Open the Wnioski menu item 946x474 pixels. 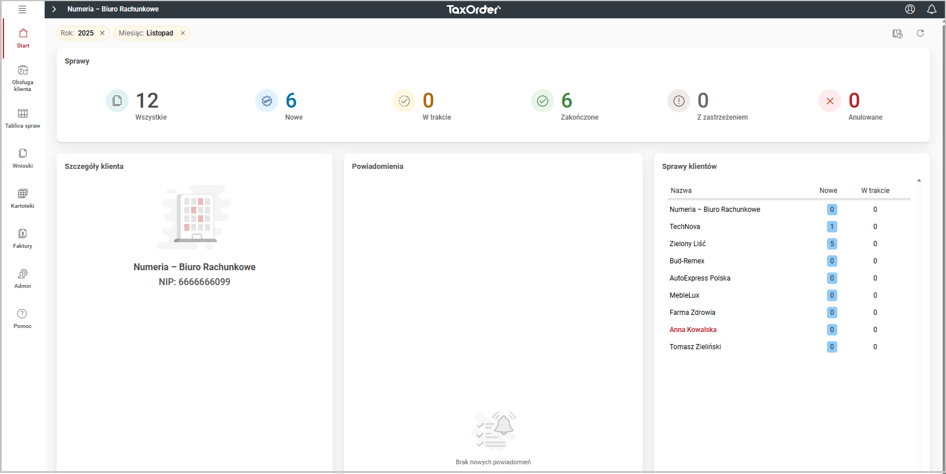pos(23,158)
